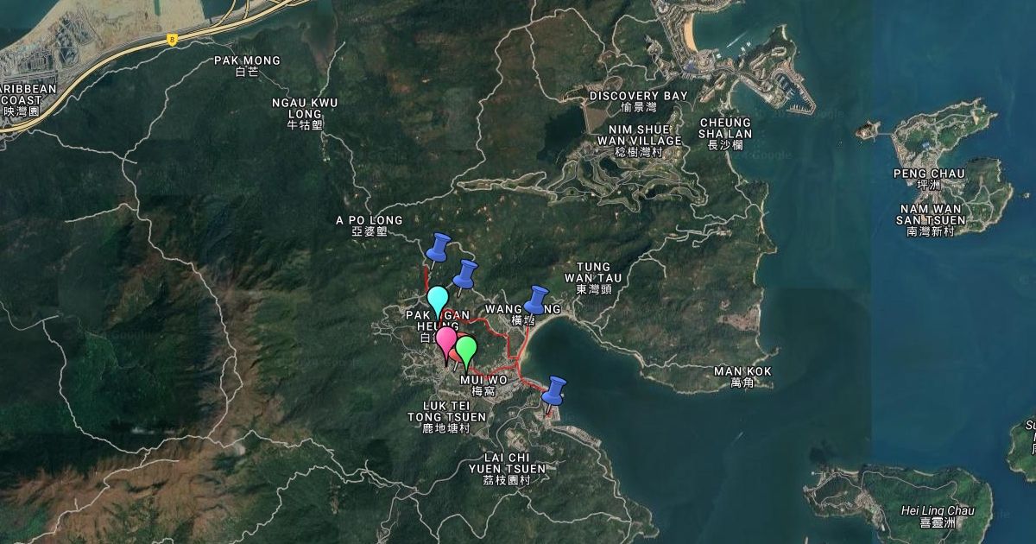Click the blue pushpin over the Wang Tong label

coord(537,299)
